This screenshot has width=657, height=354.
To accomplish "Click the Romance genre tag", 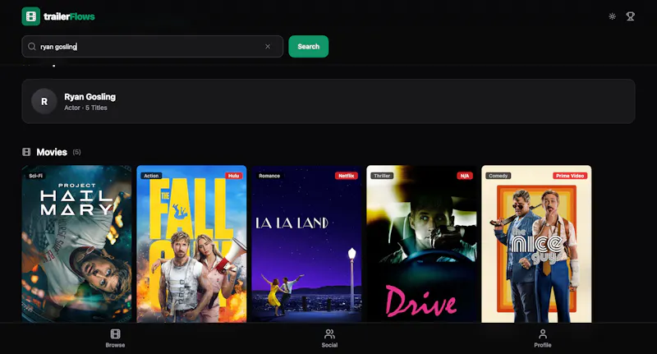I will pos(269,176).
